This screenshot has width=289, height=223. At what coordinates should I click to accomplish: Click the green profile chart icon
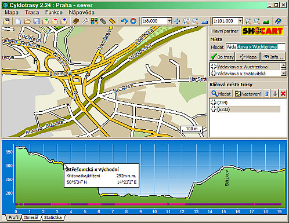click(x=266, y=21)
